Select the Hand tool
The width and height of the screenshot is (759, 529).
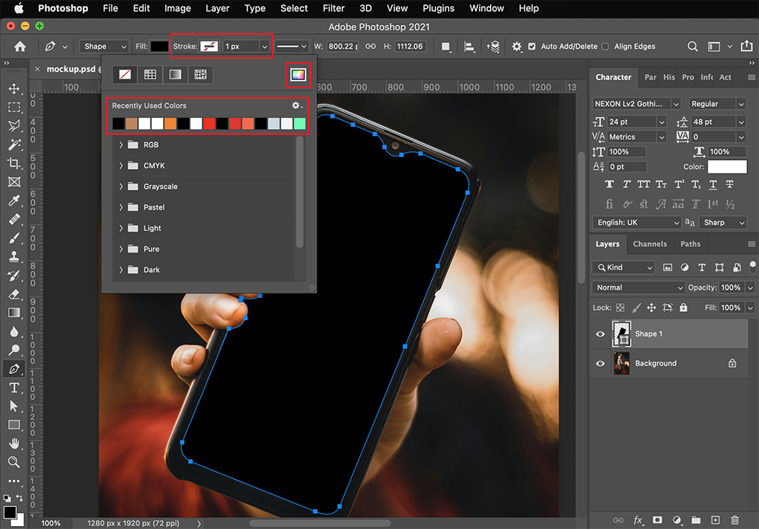point(14,443)
